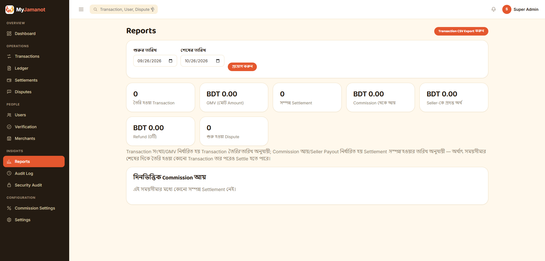This screenshot has height=261, width=545.
Task: Click the MyJamanot logo icon
Action: (x=10, y=9)
